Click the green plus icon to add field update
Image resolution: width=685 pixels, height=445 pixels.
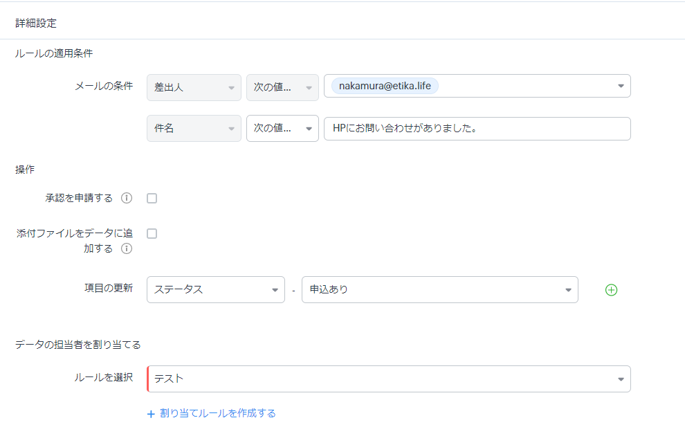611,290
